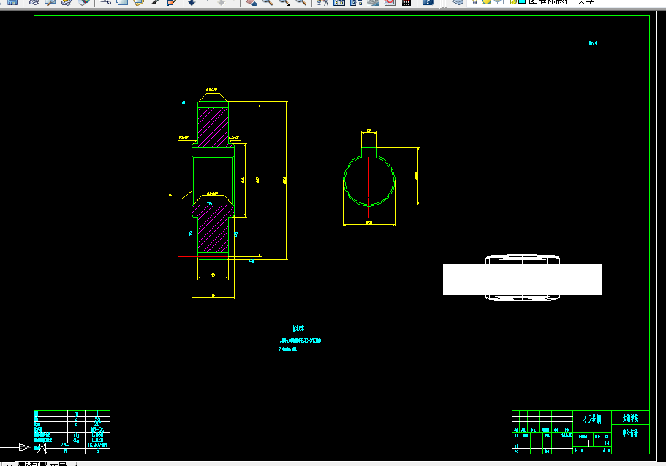The image size is (666, 466).
Task: Open the Layer Properties Manager icon
Action: pyautogui.click(x=458, y=1)
